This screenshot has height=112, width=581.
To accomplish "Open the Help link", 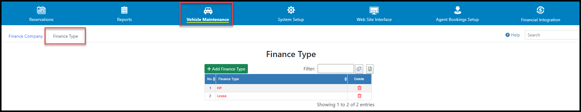I will pos(513,35).
